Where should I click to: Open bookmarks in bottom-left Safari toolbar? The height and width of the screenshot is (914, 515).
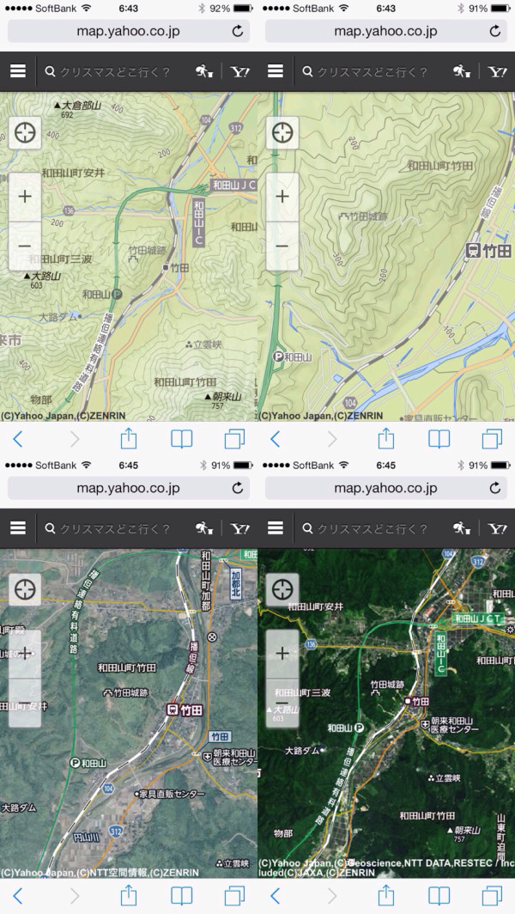point(182,896)
